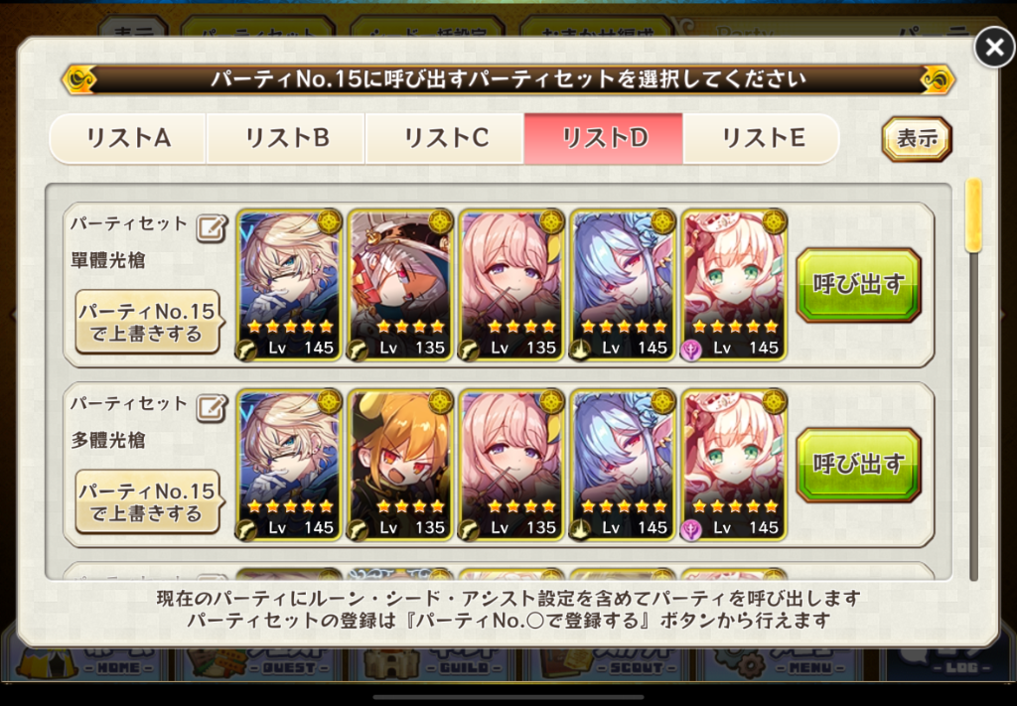
Task: Click the yellow list scrollbar handle
Action: coord(973,215)
